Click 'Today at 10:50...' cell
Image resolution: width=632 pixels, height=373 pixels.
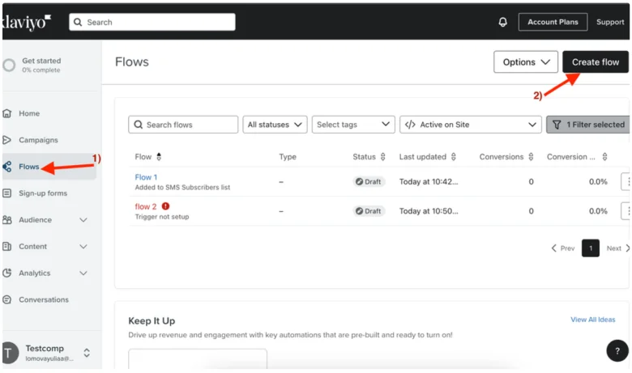(429, 211)
